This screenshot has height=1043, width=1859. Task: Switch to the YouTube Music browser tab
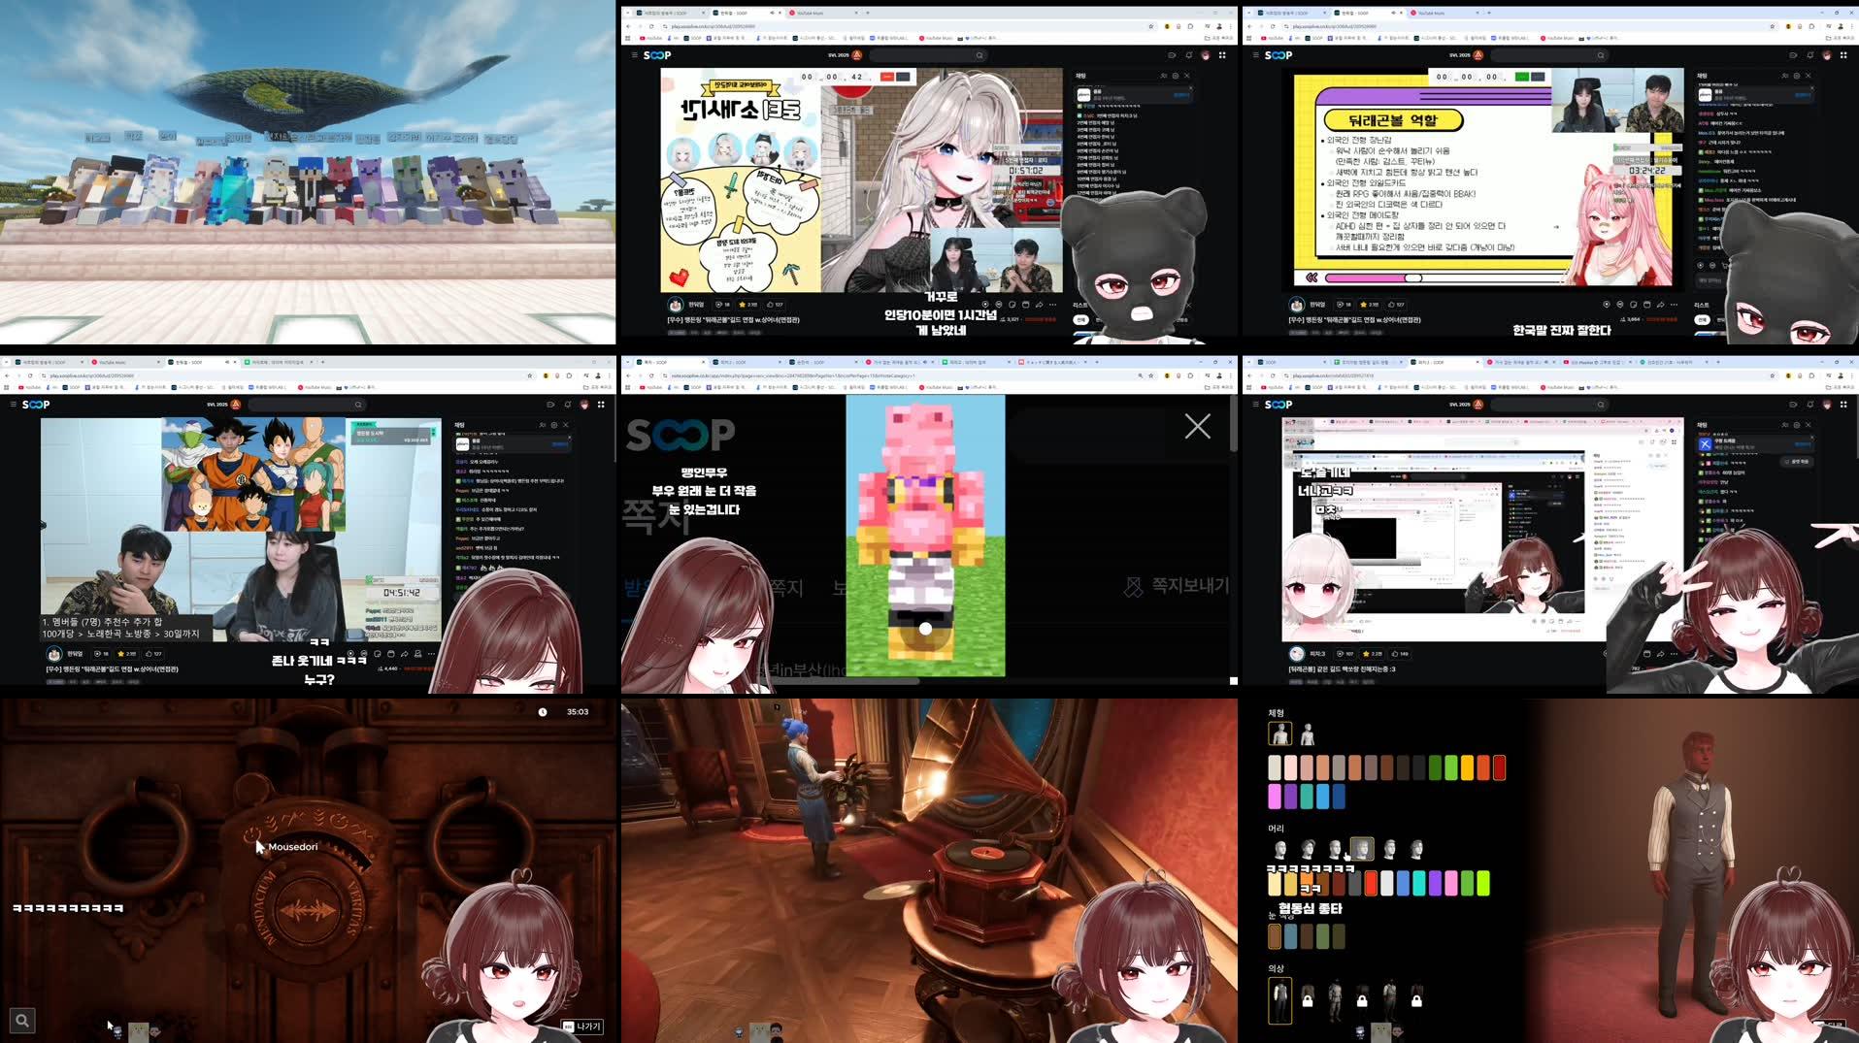(x=809, y=13)
